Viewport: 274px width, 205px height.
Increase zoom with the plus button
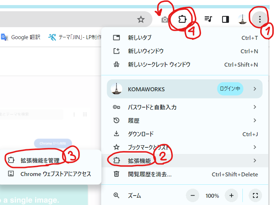click(x=231, y=196)
